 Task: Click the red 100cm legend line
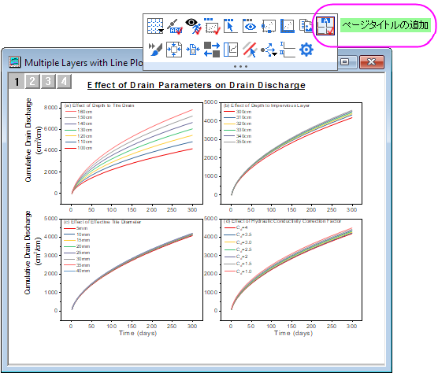(x=70, y=148)
